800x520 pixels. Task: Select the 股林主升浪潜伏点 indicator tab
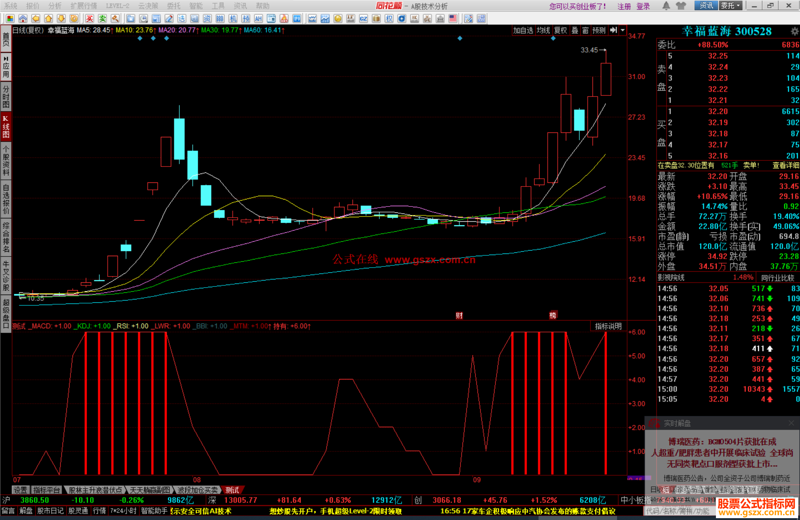pyautogui.click(x=96, y=490)
